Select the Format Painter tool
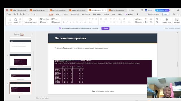Screen dimensions: 181x101 [10, 21]
